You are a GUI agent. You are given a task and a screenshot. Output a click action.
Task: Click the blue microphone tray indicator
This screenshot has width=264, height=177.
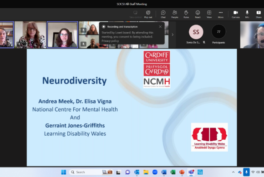[246, 172]
